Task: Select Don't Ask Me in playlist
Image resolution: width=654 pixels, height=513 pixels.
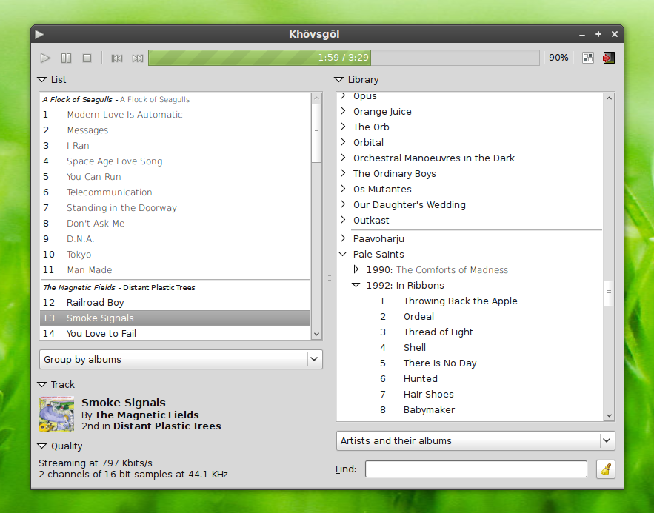Action: click(x=176, y=224)
